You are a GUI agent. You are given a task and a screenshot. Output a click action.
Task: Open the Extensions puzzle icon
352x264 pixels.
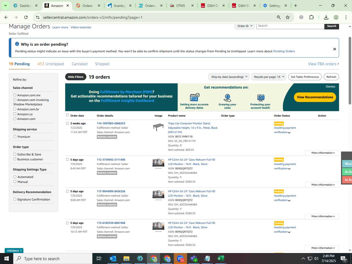click(x=311, y=17)
